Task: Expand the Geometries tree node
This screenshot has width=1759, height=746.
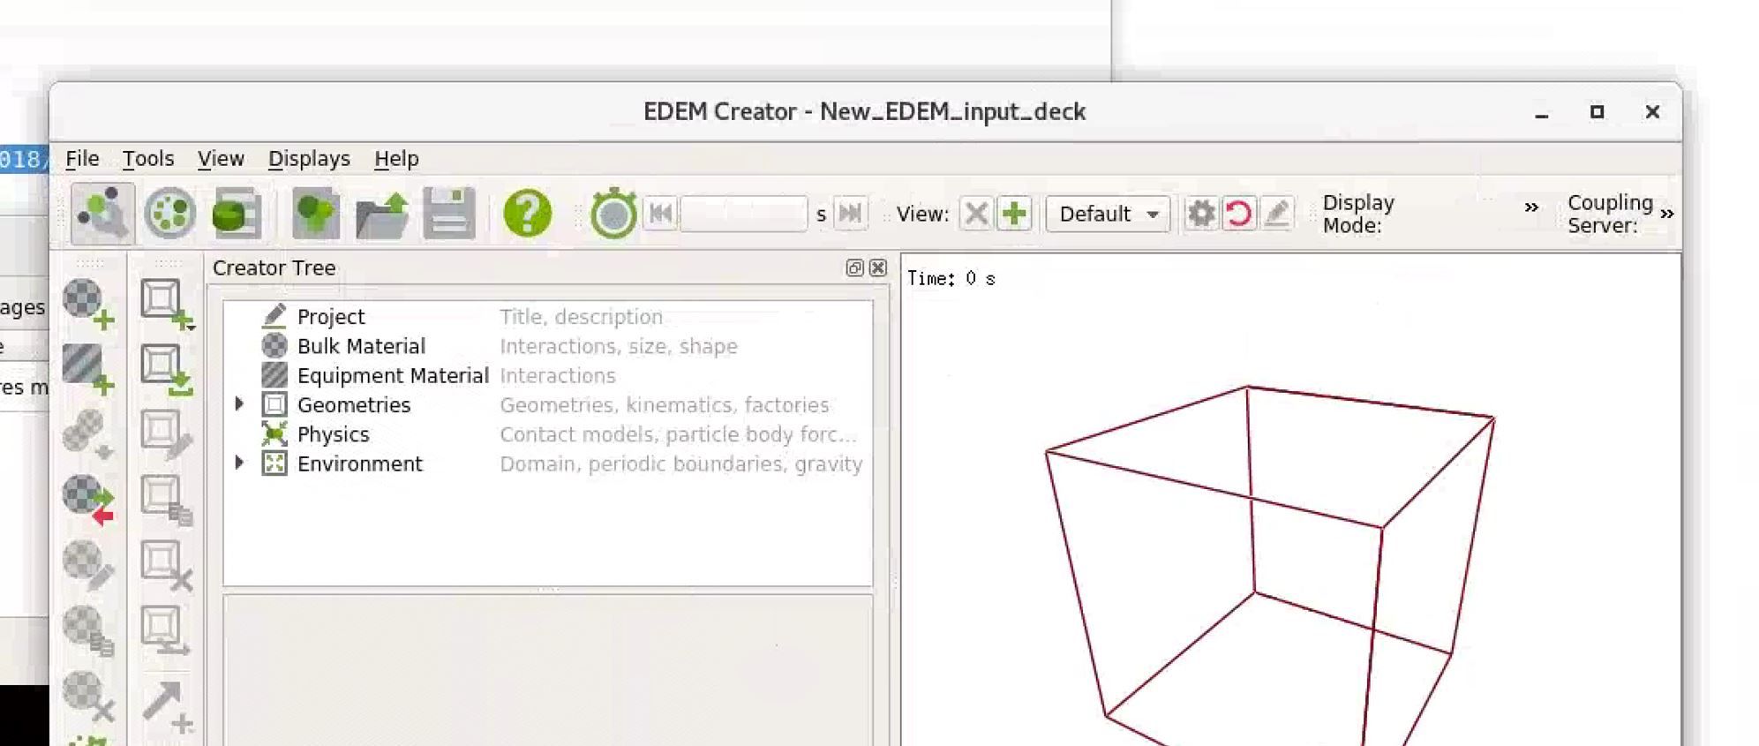Action: [x=239, y=404]
